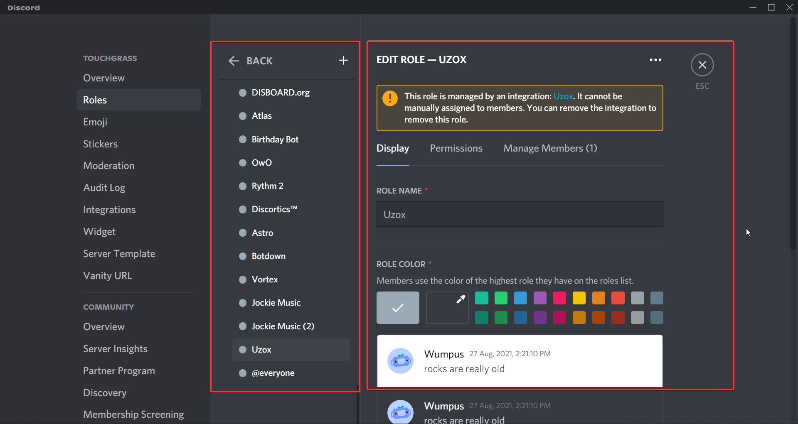This screenshot has height=424, width=798.
Task: Choose the bright red color swatch
Action: (x=618, y=298)
